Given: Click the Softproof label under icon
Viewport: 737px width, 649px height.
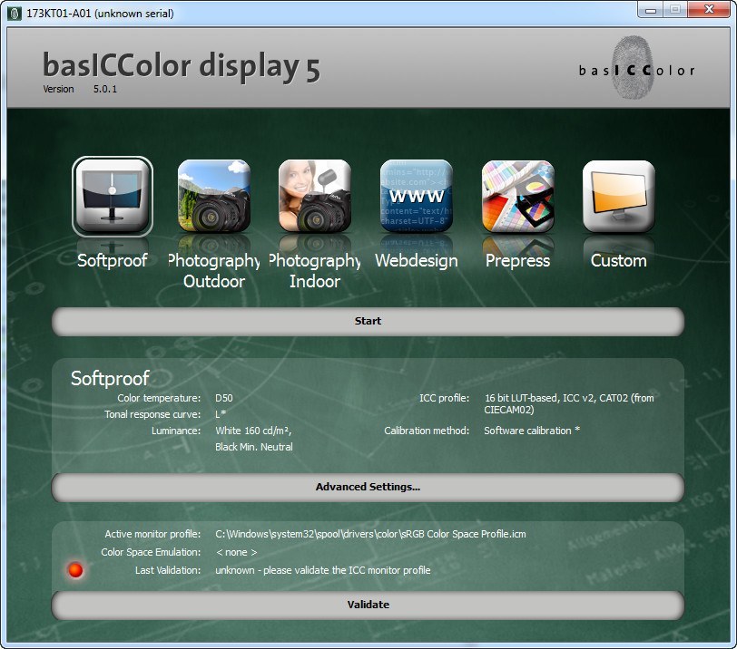Looking at the screenshot, I should (x=113, y=260).
